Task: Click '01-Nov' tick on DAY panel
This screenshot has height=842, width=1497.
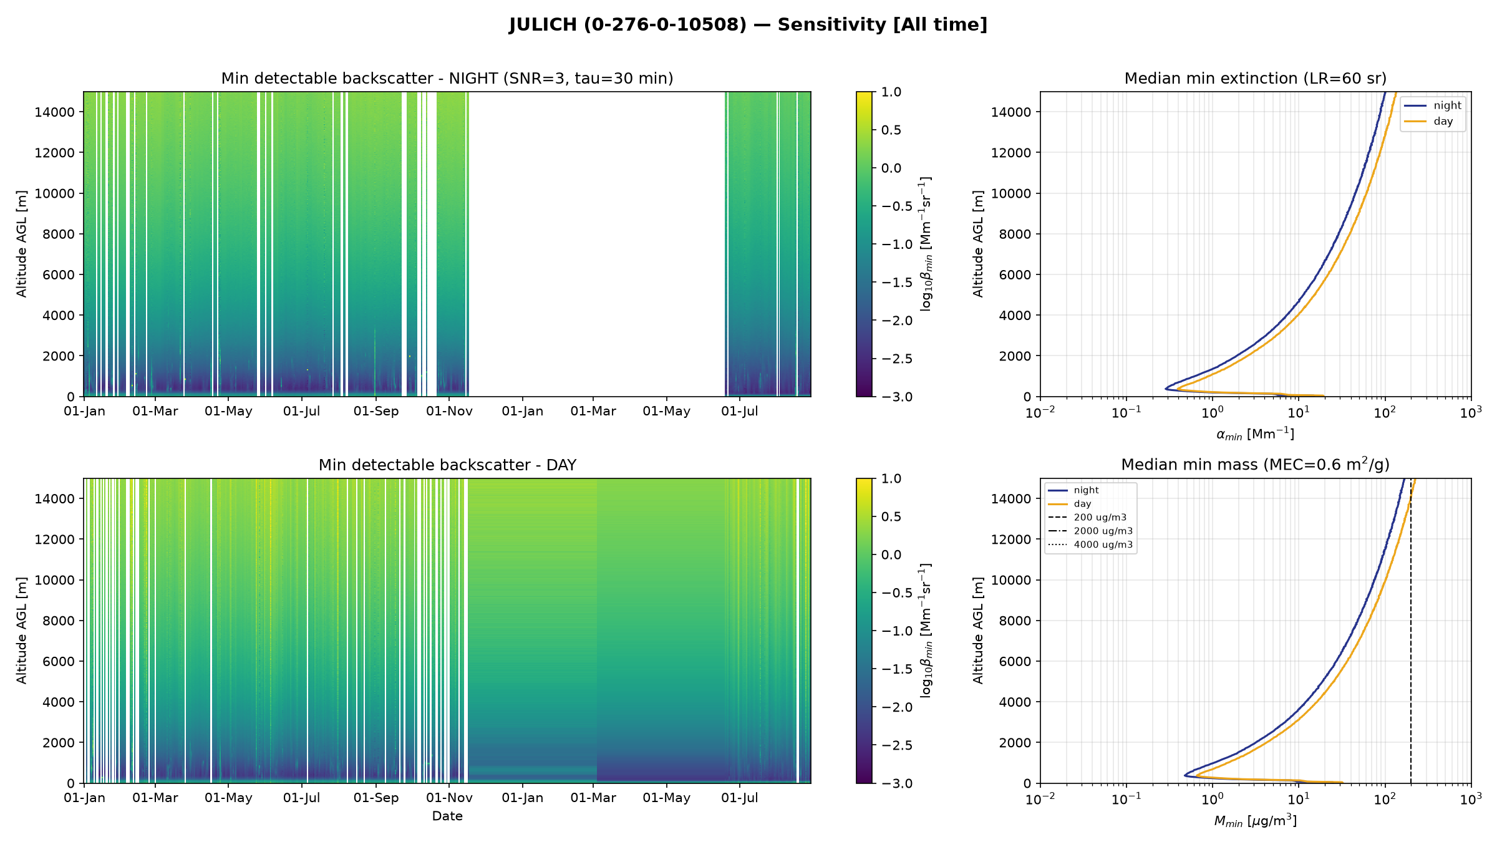Action: (x=450, y=798)
